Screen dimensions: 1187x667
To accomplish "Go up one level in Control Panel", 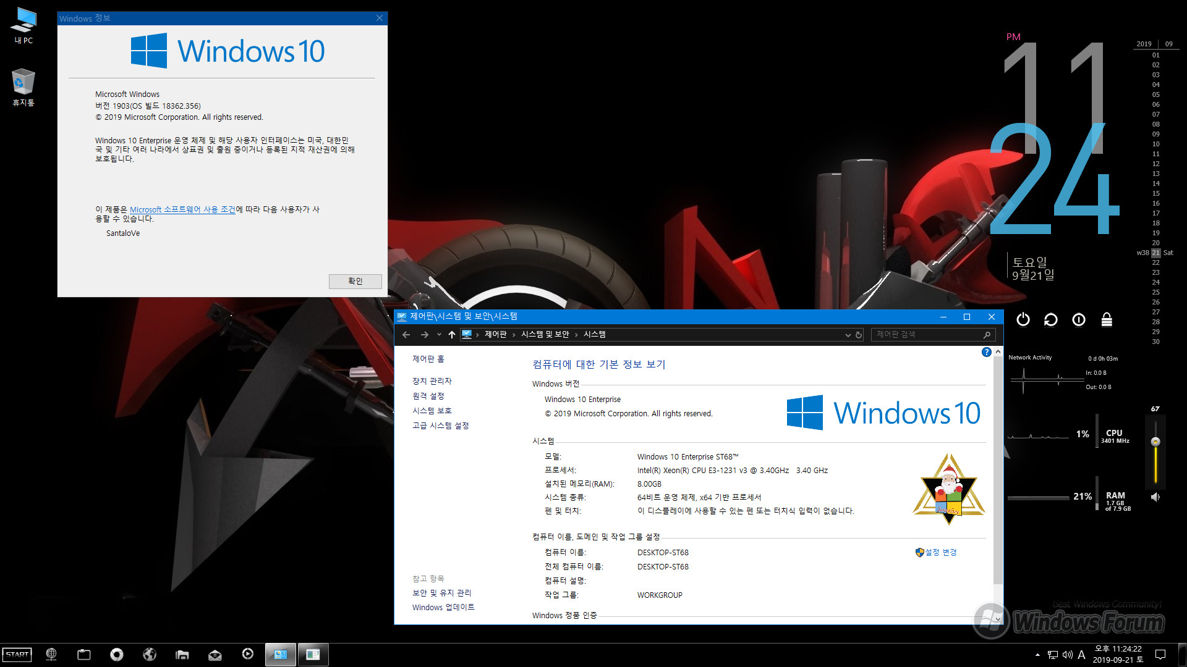I will click(452, 334).
